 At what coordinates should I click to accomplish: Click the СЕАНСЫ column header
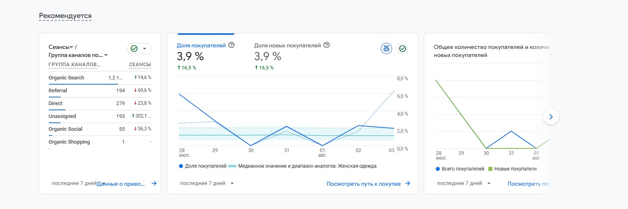pyautogui.click(x=140, y=65)
